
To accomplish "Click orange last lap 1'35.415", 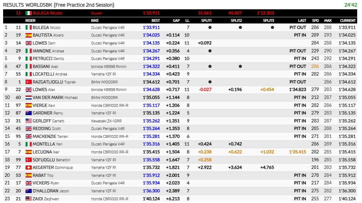I will coord(297,152).
